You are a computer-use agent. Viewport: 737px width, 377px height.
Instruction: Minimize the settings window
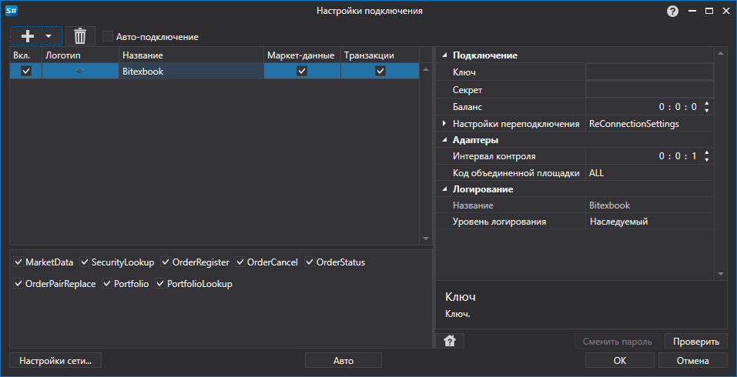692,11
